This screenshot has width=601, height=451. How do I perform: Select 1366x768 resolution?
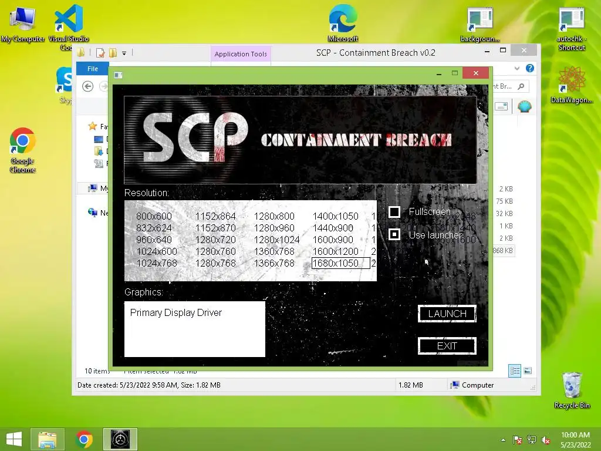(274, 264)
